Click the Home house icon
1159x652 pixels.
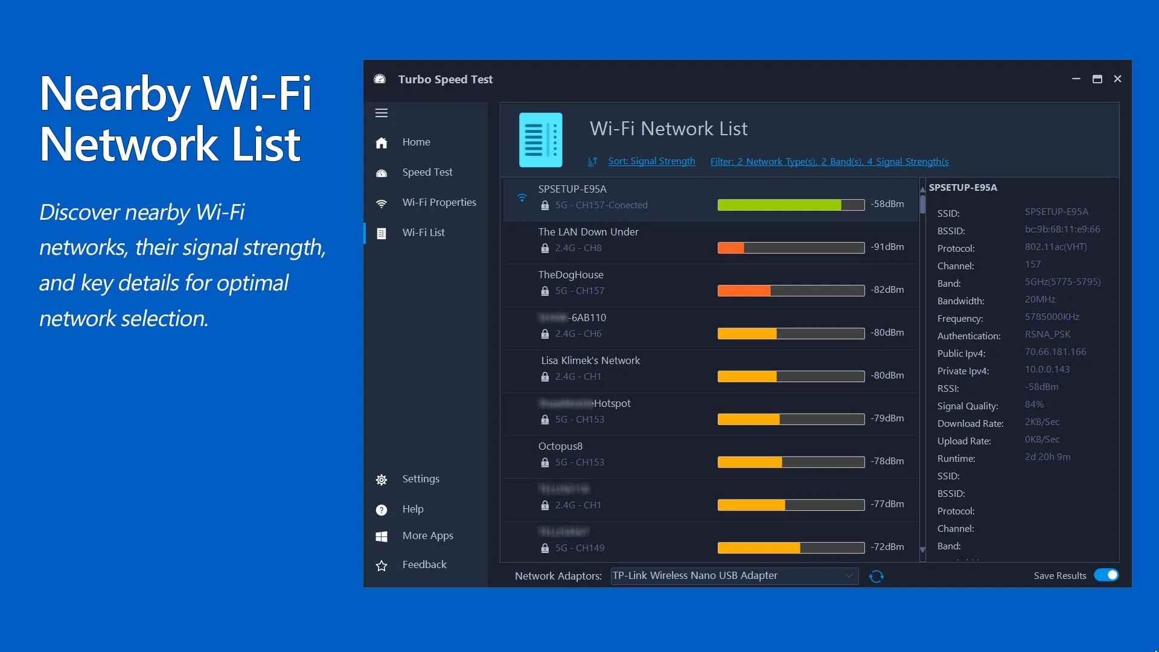[382, 142]
